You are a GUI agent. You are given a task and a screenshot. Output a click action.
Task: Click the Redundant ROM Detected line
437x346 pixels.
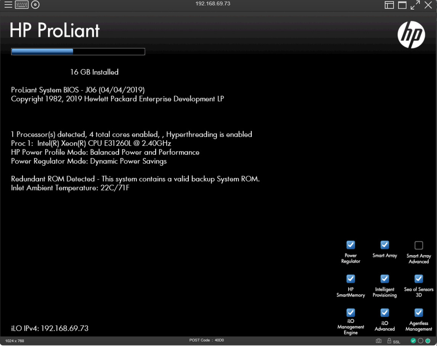coord(135,179)
